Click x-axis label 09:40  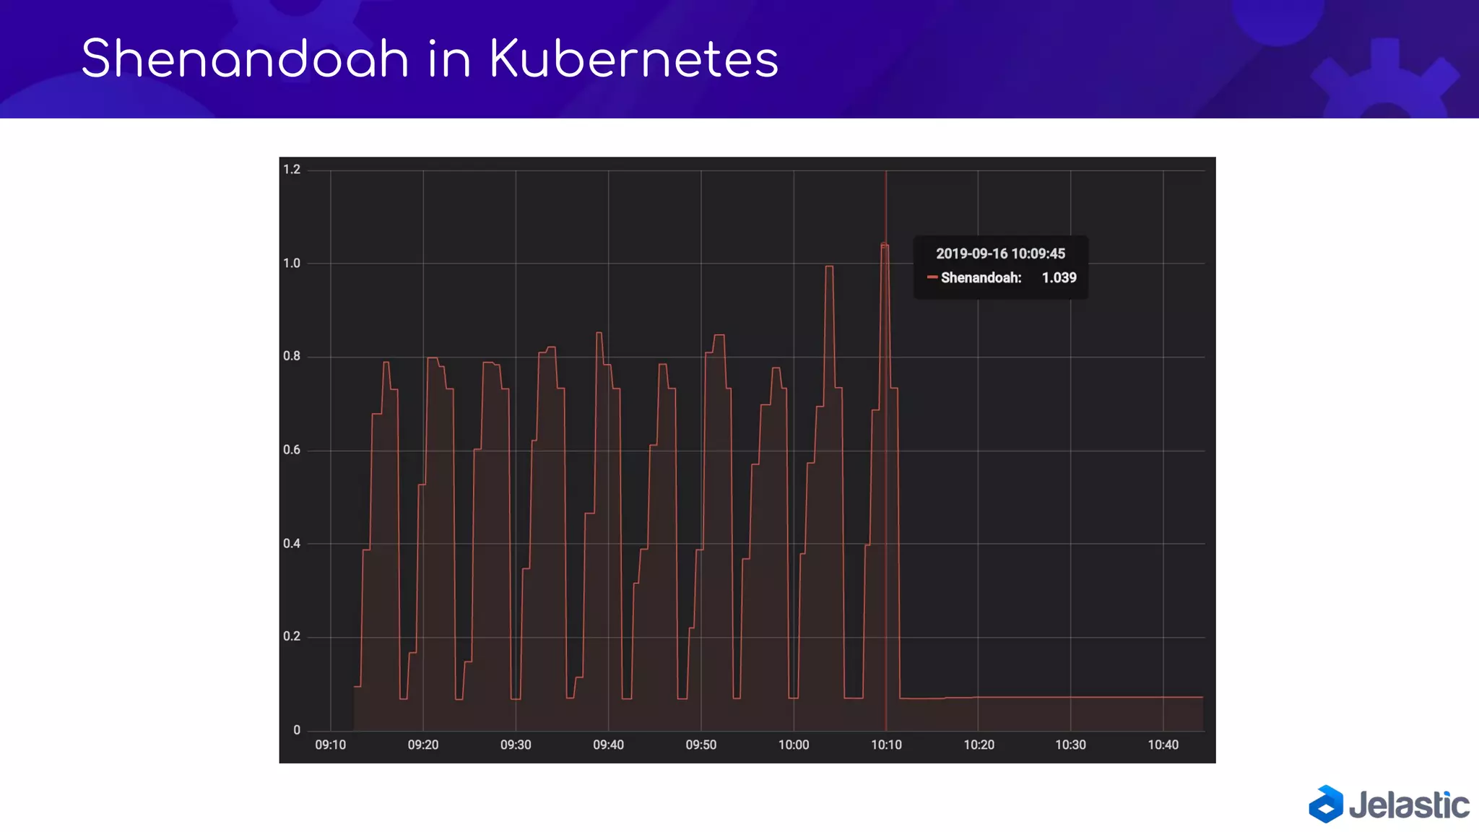(608, 745)
